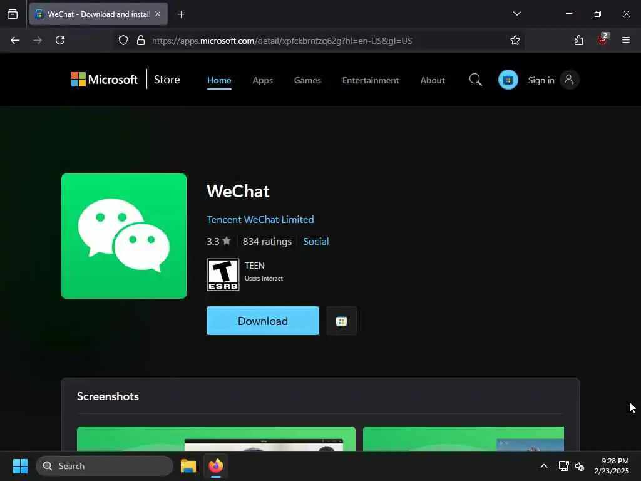641x481 pixels.
Task: Click the Screenshots section heading
Action: click(108, 396)
